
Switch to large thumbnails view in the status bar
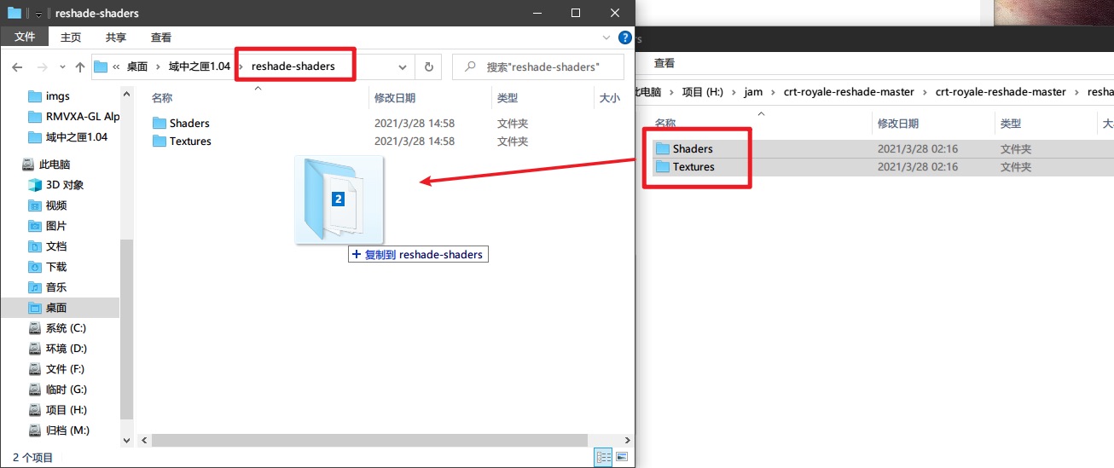tap(620, 458)
